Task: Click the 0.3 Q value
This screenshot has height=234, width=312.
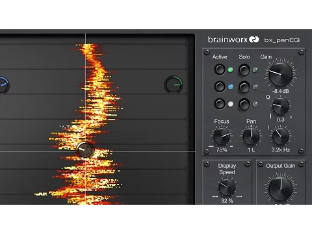Action: coord(281,120)
